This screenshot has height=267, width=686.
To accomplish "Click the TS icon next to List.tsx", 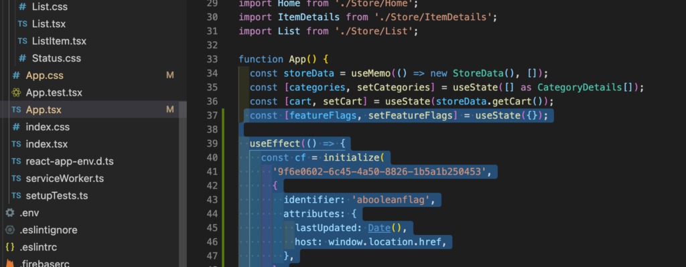I will click(22, 24).
